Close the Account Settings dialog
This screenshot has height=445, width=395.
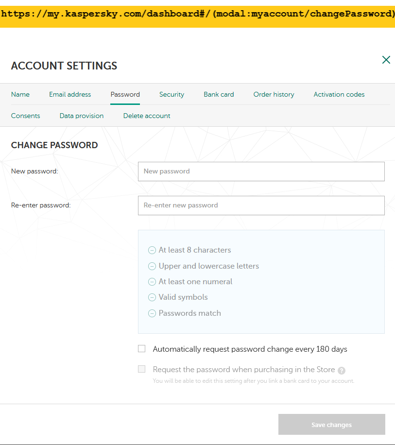[386, 60]
